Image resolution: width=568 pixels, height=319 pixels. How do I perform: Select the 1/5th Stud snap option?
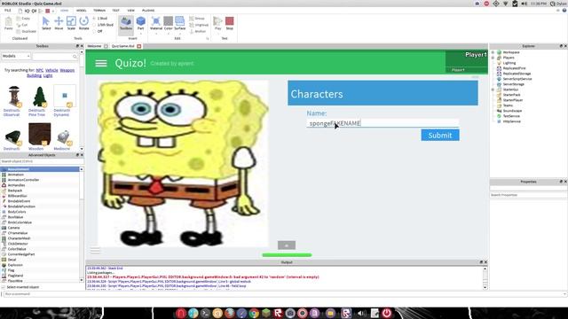(103, 25)
